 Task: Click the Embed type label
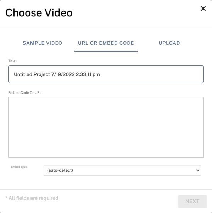pos(19,167)
